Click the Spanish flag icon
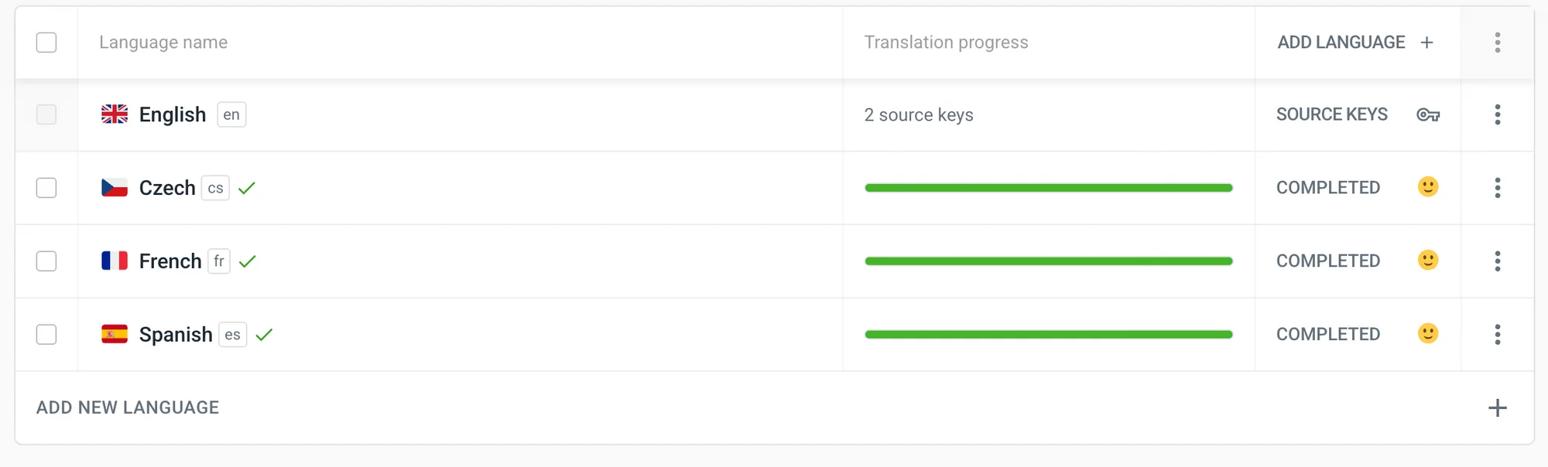Image resolution: width=1548 pixels, height=467 pixels. [x=115, y=334]
